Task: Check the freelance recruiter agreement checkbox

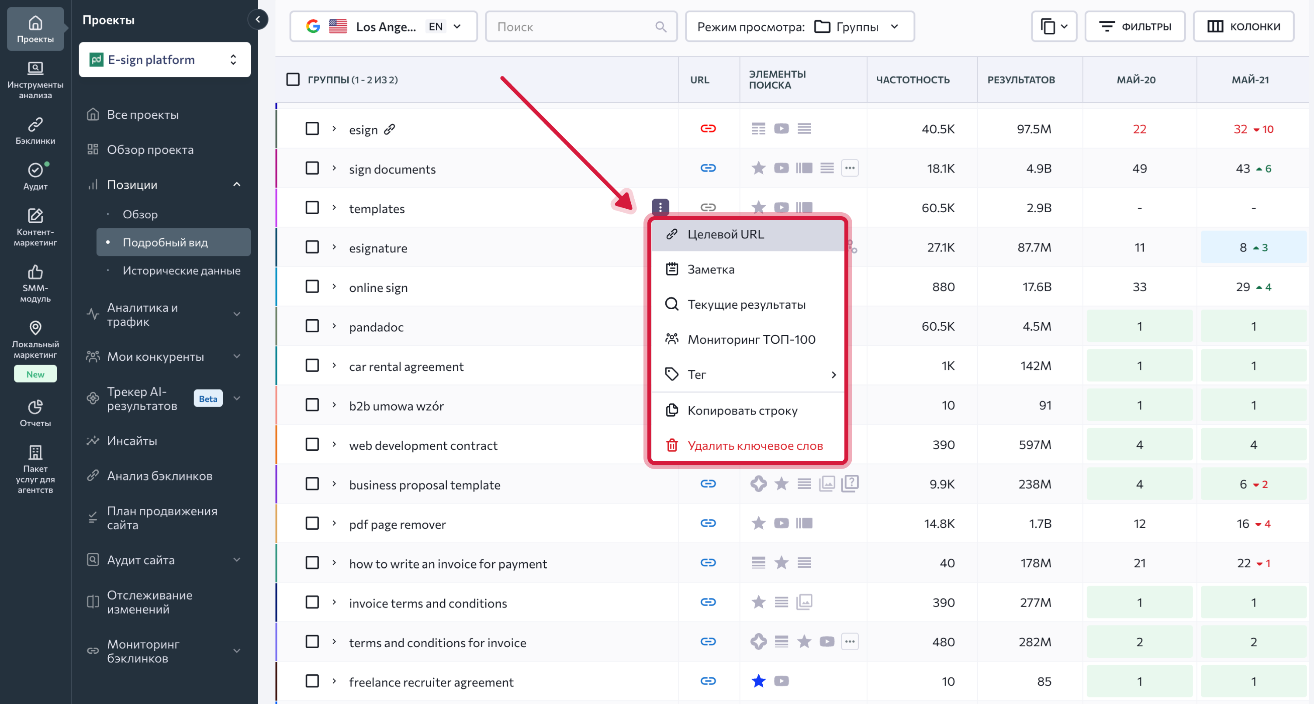Action: [312, 681]
